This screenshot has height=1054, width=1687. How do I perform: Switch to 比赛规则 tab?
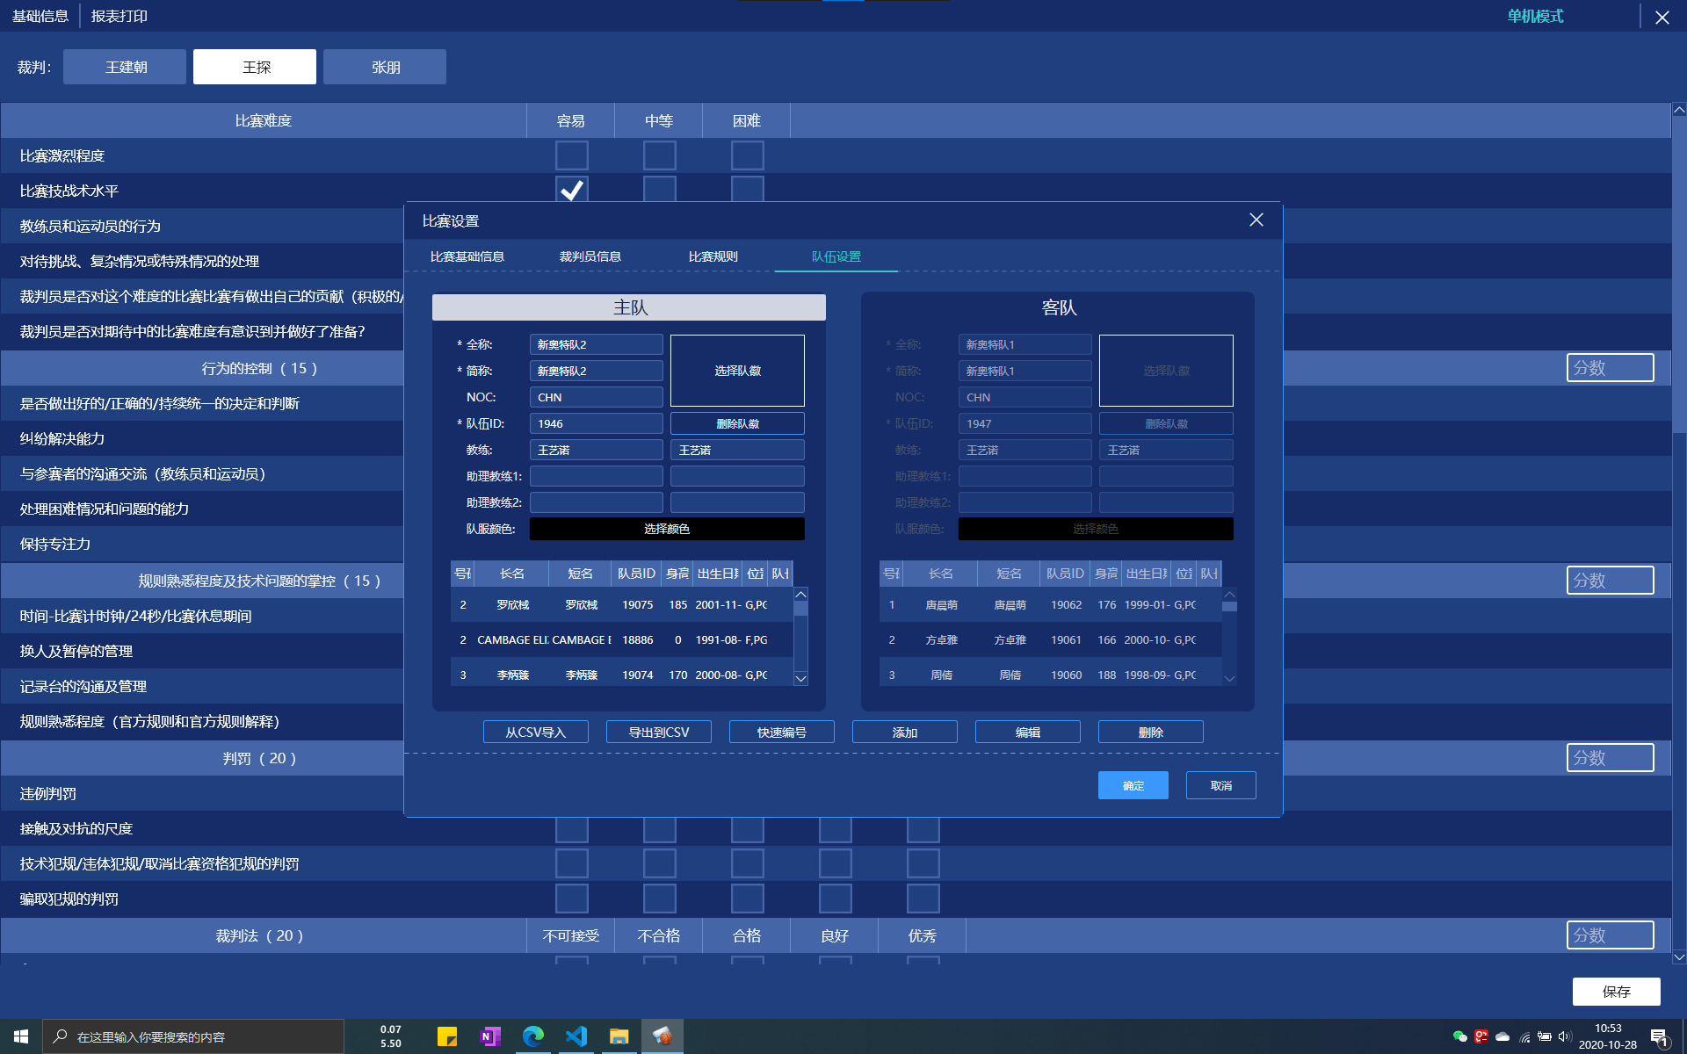[713, 256]
